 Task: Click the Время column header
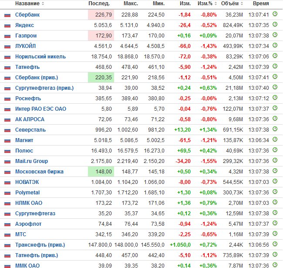[261, 3]
